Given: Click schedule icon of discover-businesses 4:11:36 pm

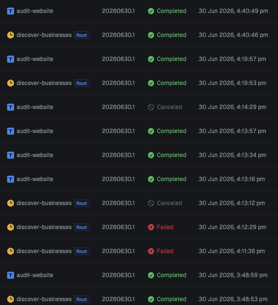Looking at the screenshot, I should pos(11,251).
